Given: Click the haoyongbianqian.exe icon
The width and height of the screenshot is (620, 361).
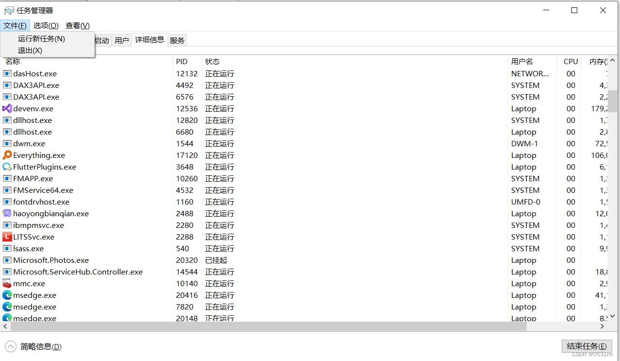Looking at the screenshot, I should (x=7, y=214).
